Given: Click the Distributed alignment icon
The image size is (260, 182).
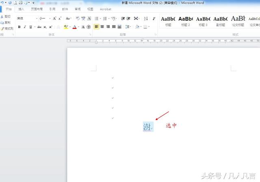Looking at the screenshot, I should click(119, 27).
